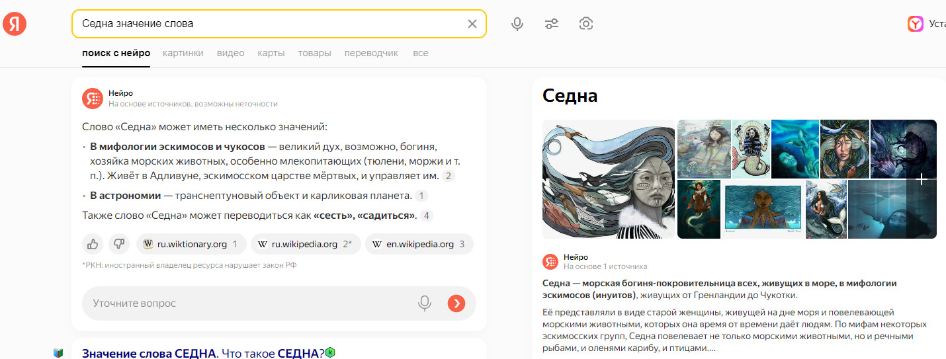Image resolution: width=946 pixels, height=359 pixels.
Task: Click the Yandex logo home icon
Action: [15, 24]
